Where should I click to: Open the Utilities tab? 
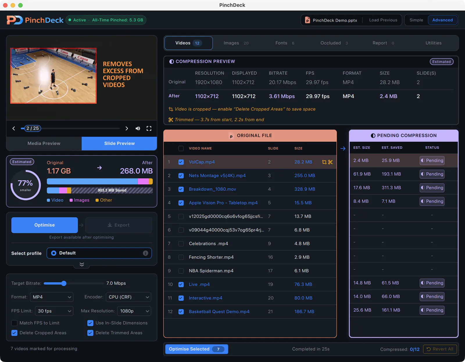pyautogui.click(x=433, y=43)
